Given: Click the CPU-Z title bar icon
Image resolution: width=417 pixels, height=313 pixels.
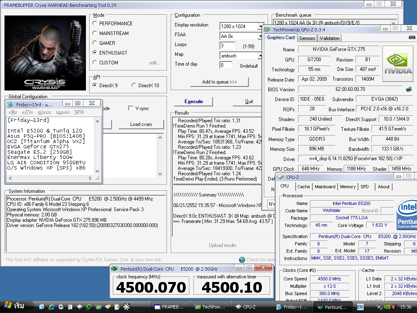Looking at the screenshot, I should point(280,177).
